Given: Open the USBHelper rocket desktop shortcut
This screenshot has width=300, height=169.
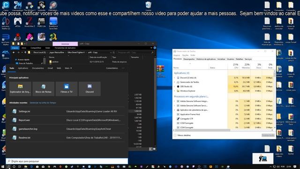Looking at the screenshot, I should [x=53, y=6].
